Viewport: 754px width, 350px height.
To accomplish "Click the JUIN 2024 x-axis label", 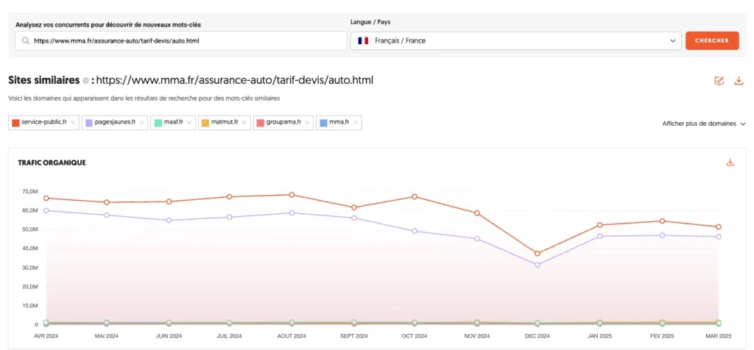I will click(169, 336).
